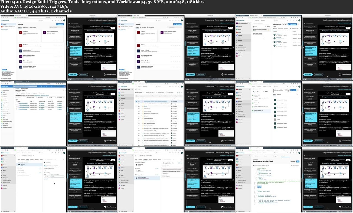Switch to Analytics tab beside Deployments in releases frame
Viewport: 353px width, 213px height.
(286, 29)
